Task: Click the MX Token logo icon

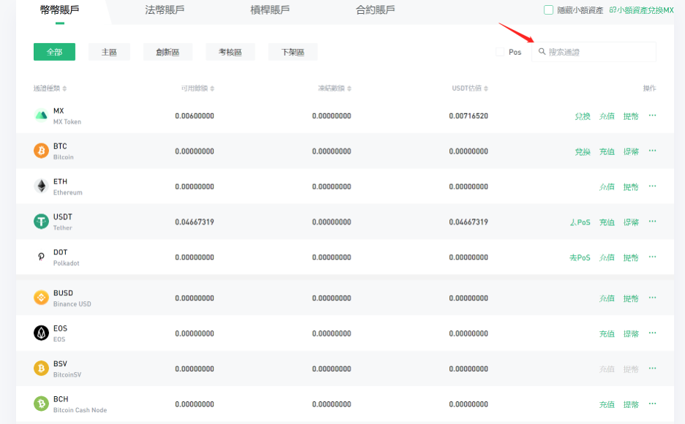Action: tap(42, 116)
